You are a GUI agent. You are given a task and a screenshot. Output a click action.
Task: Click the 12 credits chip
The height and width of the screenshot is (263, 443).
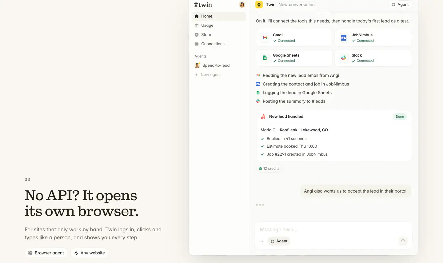(269, 169)
